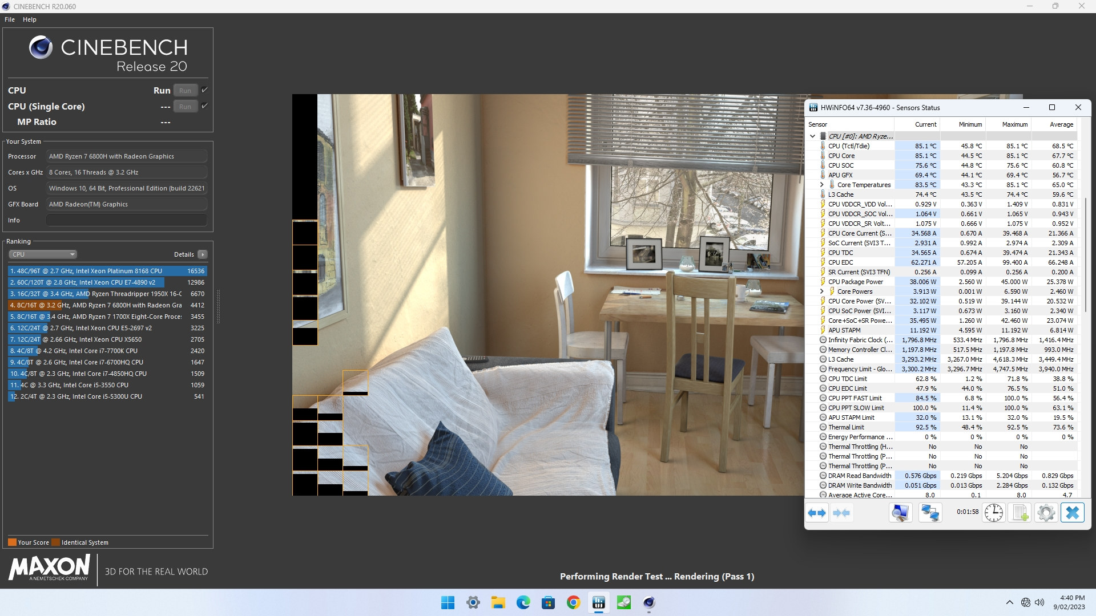Screen dimensions: 1096x616
Task: Toggle CPU (Single Core) test checkbox
Action: pos(204,106)
